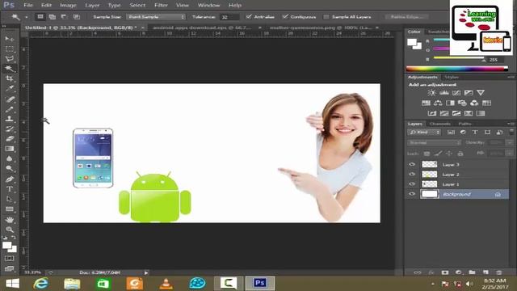Open layer styles fx menu
Image resolution: width=517 pixels, height=291 pixels.
pos(431,272)
